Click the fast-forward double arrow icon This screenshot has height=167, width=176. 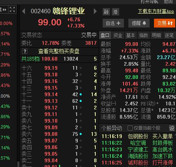tap(4, 10)
